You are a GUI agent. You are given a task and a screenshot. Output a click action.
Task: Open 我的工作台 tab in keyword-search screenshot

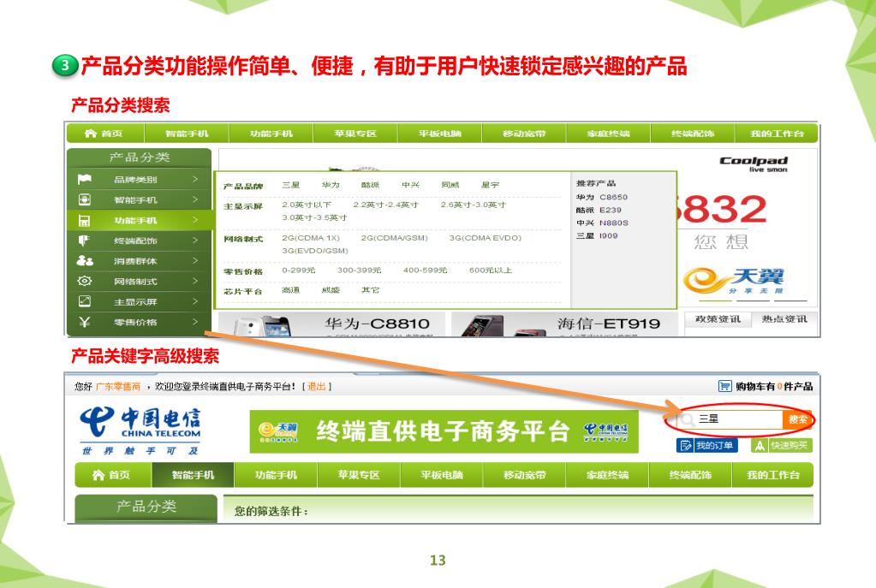pyautogui.click(x=772, y=475)
